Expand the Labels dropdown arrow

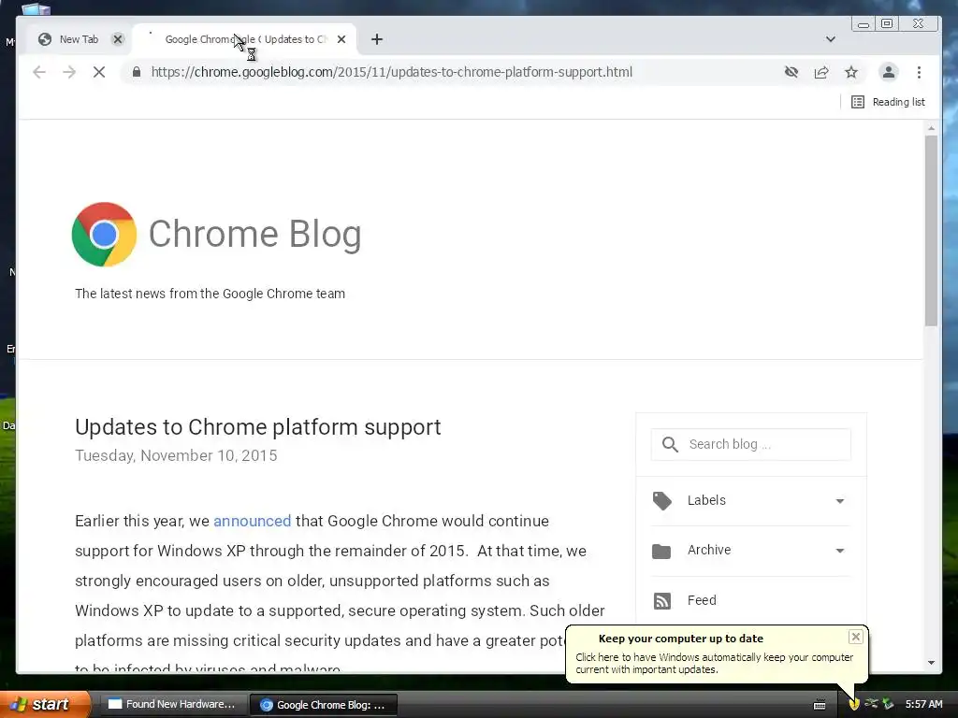(840, 501)
